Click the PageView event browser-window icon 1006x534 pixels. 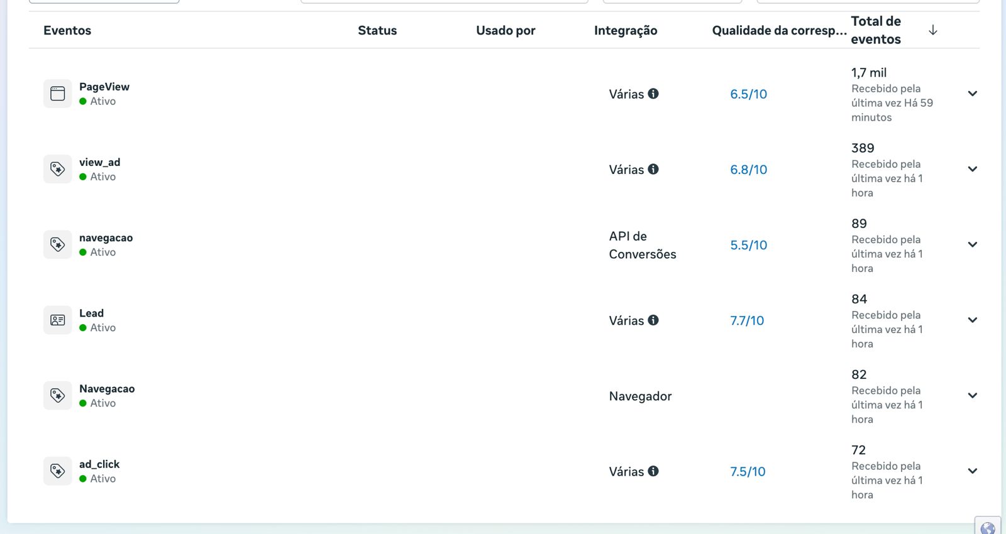(x=57, y=94)
